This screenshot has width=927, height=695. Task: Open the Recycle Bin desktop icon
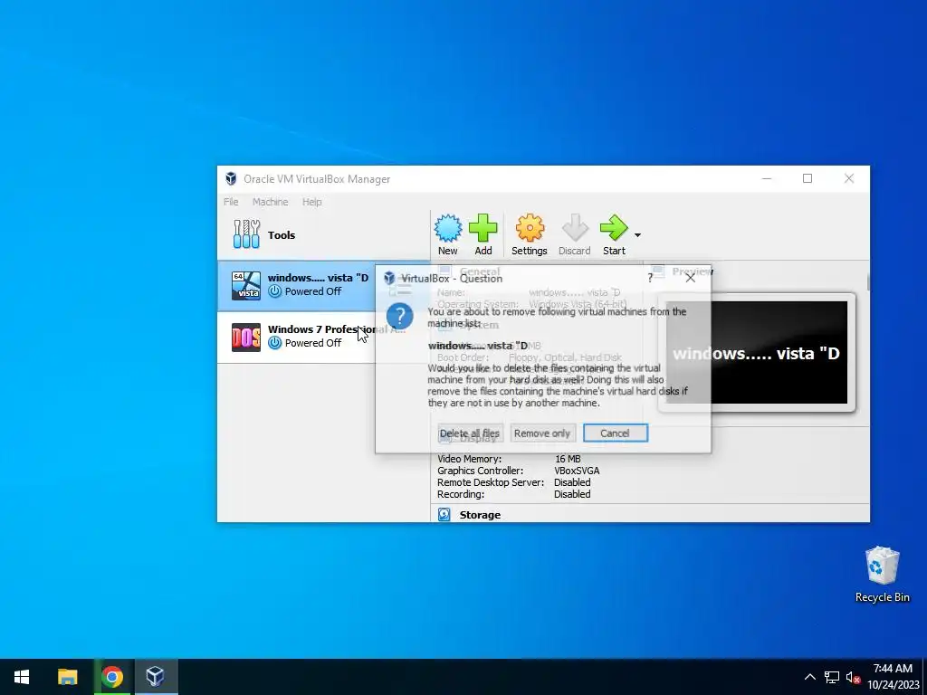(882, 575)
